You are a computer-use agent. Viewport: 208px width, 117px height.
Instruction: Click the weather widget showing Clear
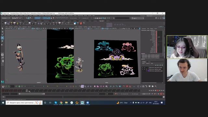[x=122, y=103]
